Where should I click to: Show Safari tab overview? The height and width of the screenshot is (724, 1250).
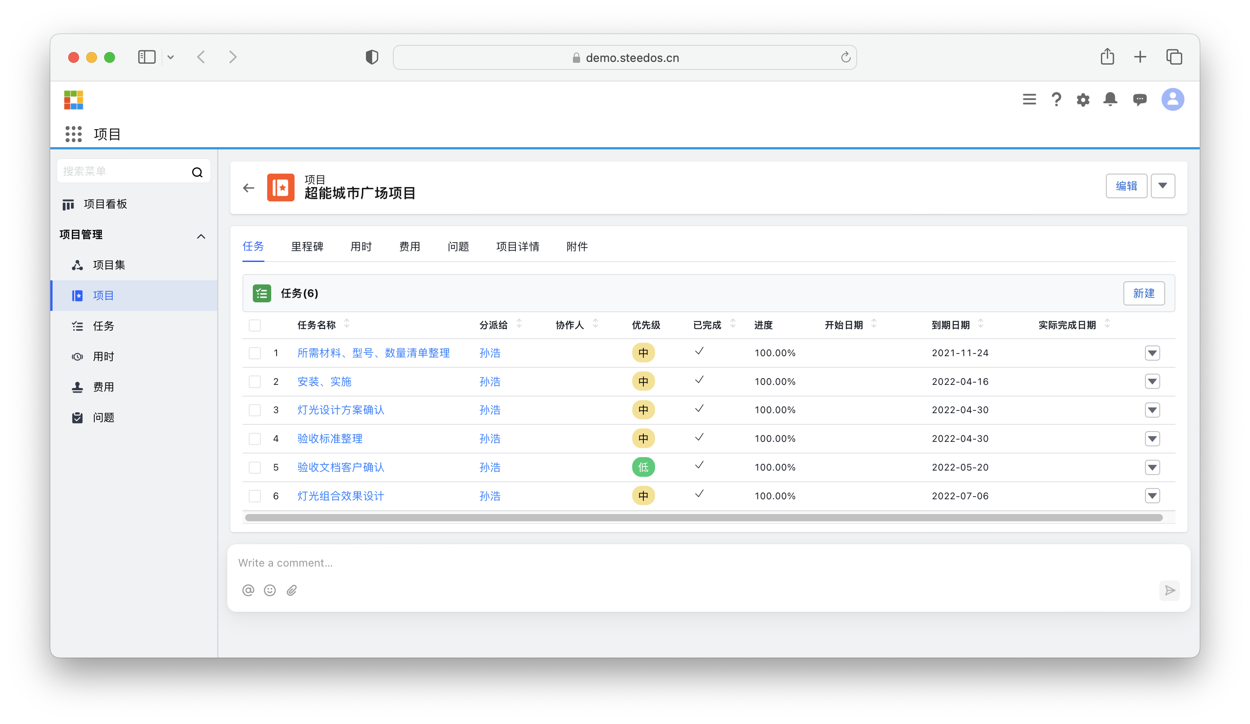(1174, 57)
